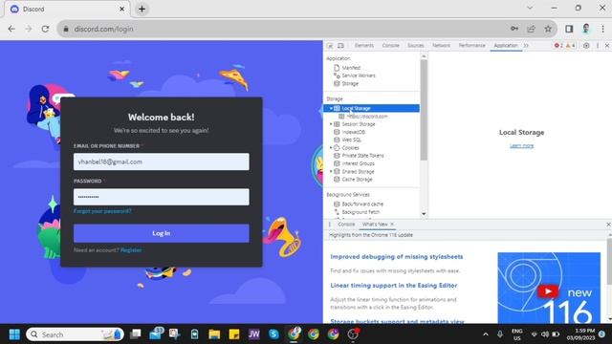Open the Learn more link under Local Storage
The height and width of the screenshot is (344, 612).
pyautogui.click(x=521, y=146)
